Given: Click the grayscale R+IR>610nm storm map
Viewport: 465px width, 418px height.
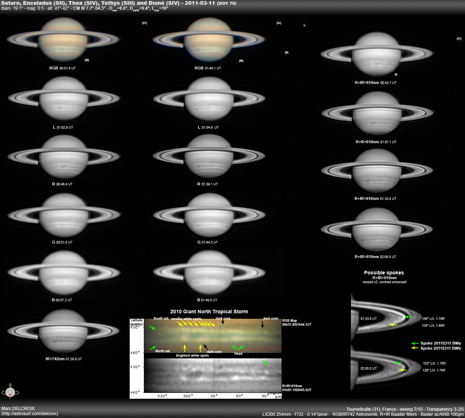Looking at the screenshot, I should coord(213,375).
